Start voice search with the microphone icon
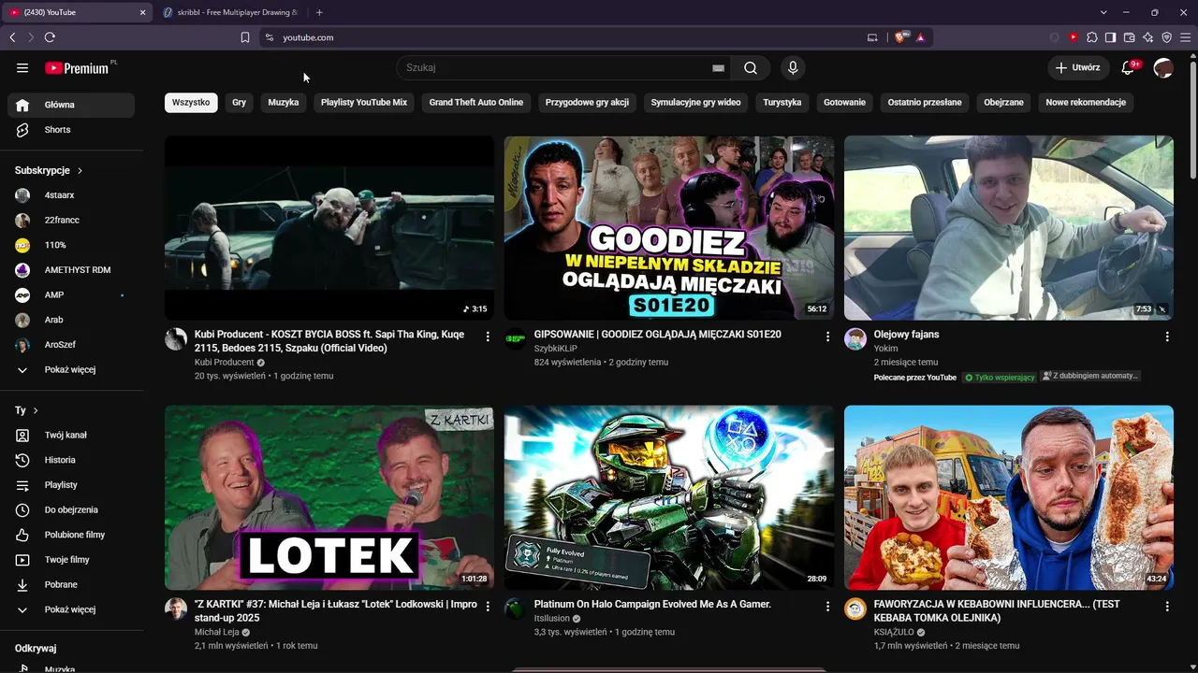Viewport: 1198px width, 673px height. point(793,67)
